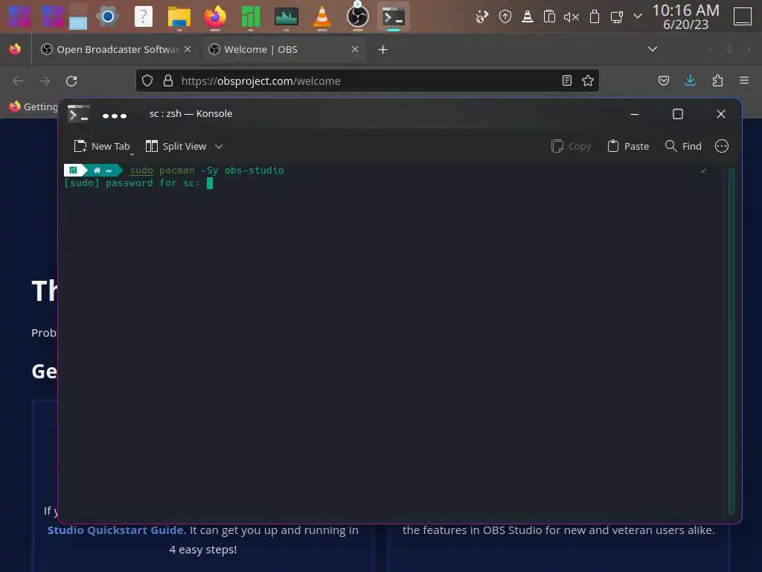Click the site padlock icon
762x572 pixels.
pos(168,80)
